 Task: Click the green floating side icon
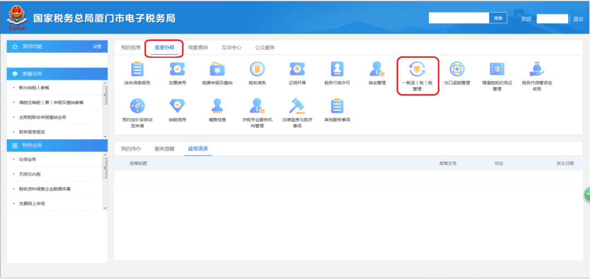coord(587,194)
